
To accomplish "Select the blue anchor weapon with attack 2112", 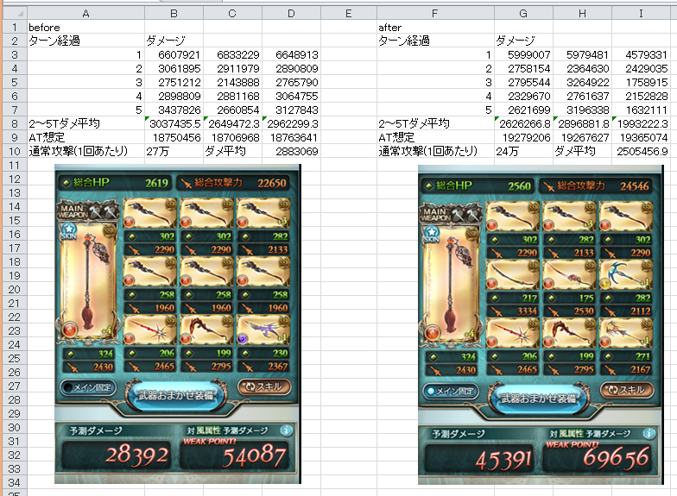I will 625,274.
